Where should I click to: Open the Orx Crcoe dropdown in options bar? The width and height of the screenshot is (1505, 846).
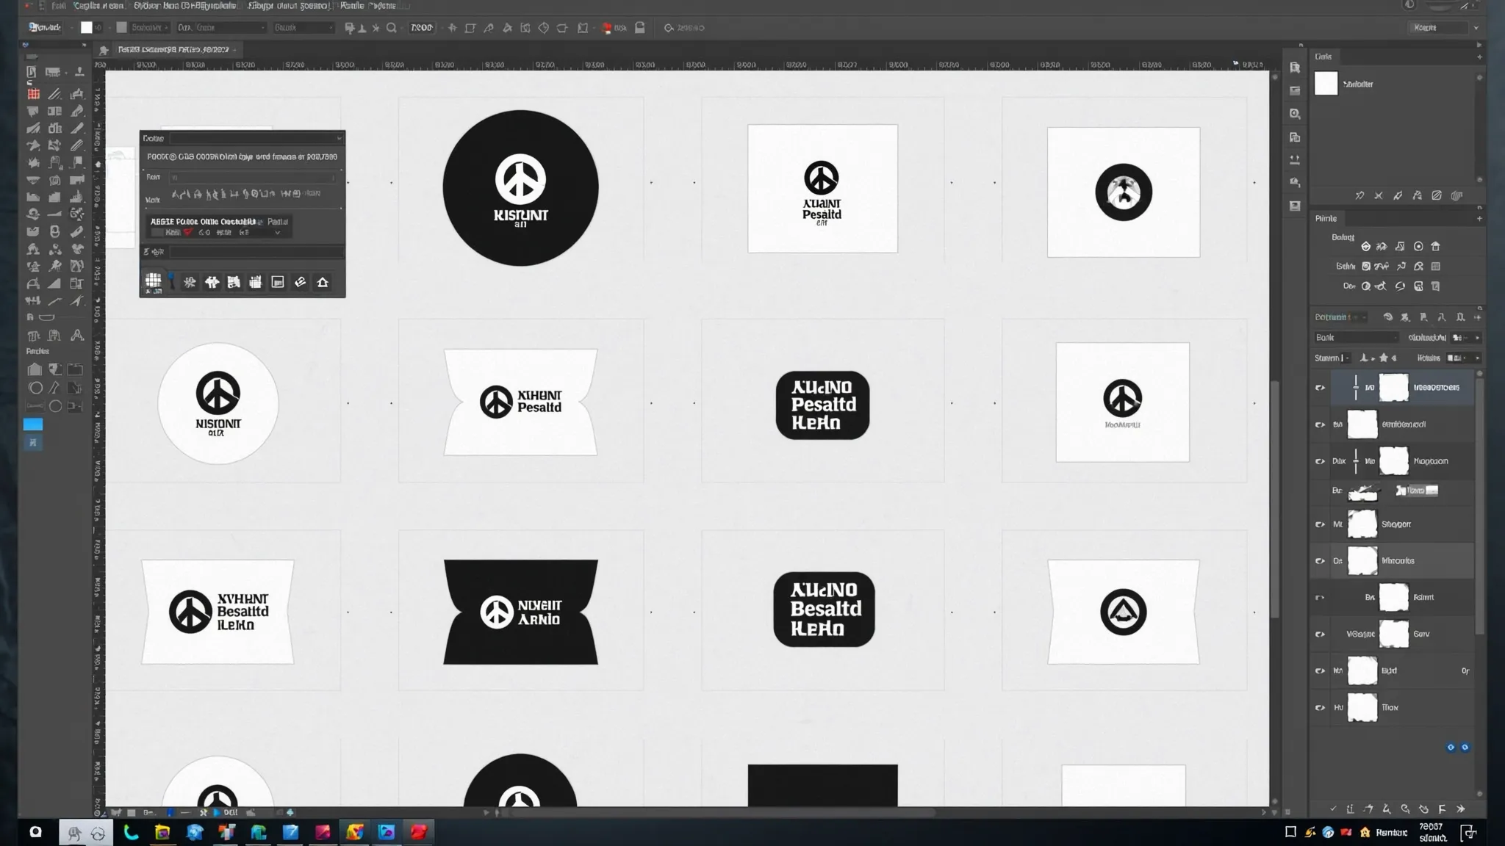tap(220, 28)
